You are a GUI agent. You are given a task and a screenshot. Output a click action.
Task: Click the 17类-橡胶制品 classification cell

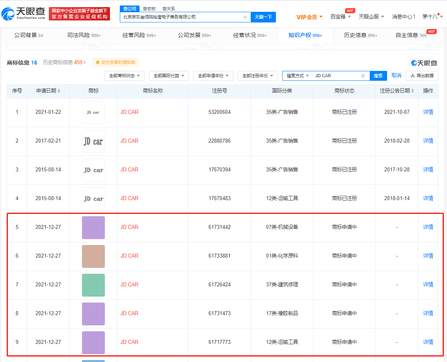(282, 313)
